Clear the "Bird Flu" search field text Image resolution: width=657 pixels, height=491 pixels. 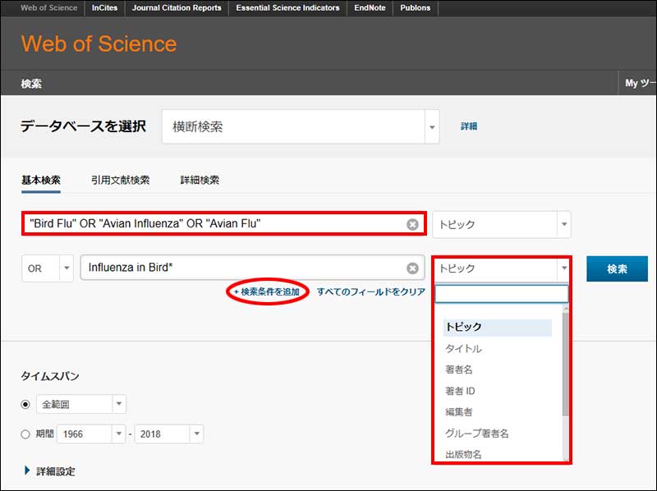tap(412, 224)
